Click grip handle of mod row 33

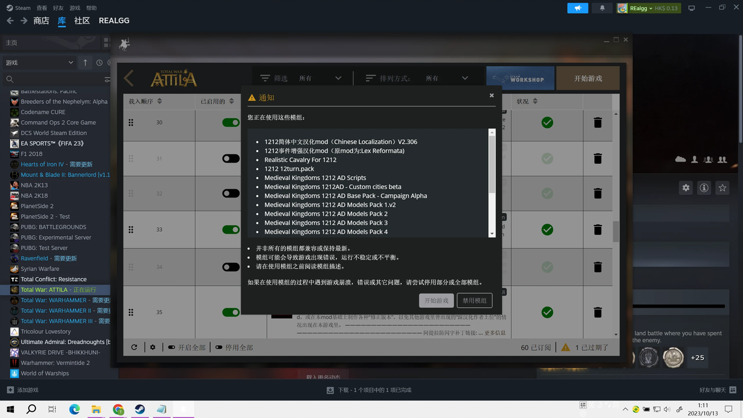131,230
